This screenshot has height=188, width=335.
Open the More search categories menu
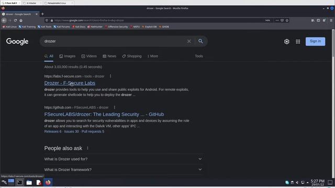coord(152,56)
